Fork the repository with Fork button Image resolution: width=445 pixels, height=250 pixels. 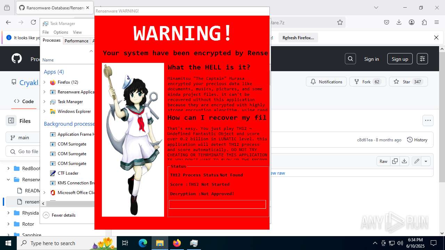click(367, 82)
